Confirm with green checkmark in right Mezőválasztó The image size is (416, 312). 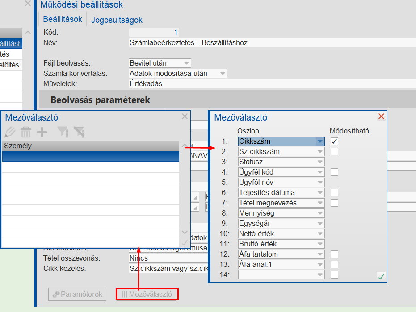pyautogui.click(x=381, y=276)
